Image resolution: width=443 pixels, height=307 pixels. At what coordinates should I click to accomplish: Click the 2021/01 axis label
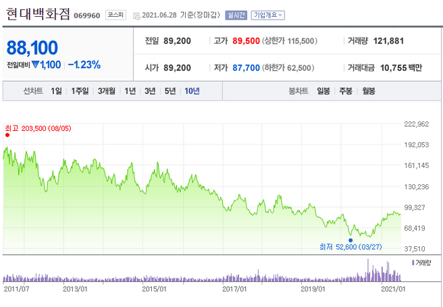tap(393, 289)
